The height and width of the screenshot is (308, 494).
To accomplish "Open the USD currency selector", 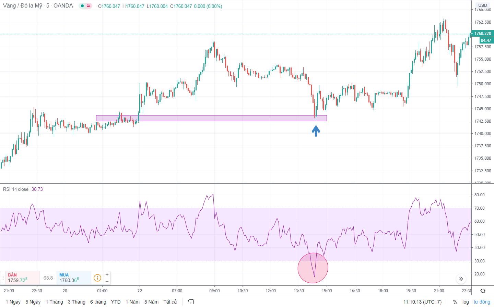I will 483,5.
